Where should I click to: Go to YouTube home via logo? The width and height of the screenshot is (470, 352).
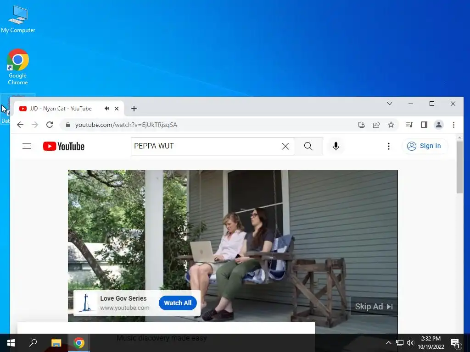(x=63, y=146)
